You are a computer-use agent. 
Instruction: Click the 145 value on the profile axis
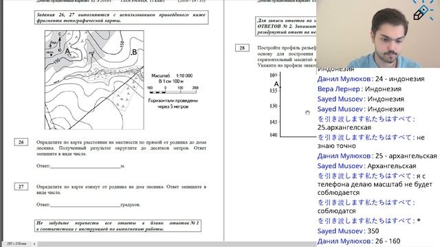(x=274, y=122)
